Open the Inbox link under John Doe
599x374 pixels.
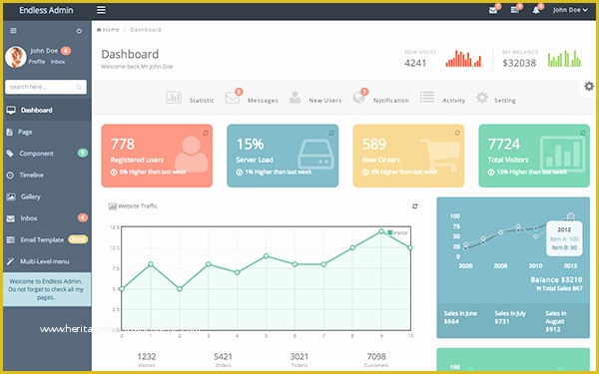(58, 62)
